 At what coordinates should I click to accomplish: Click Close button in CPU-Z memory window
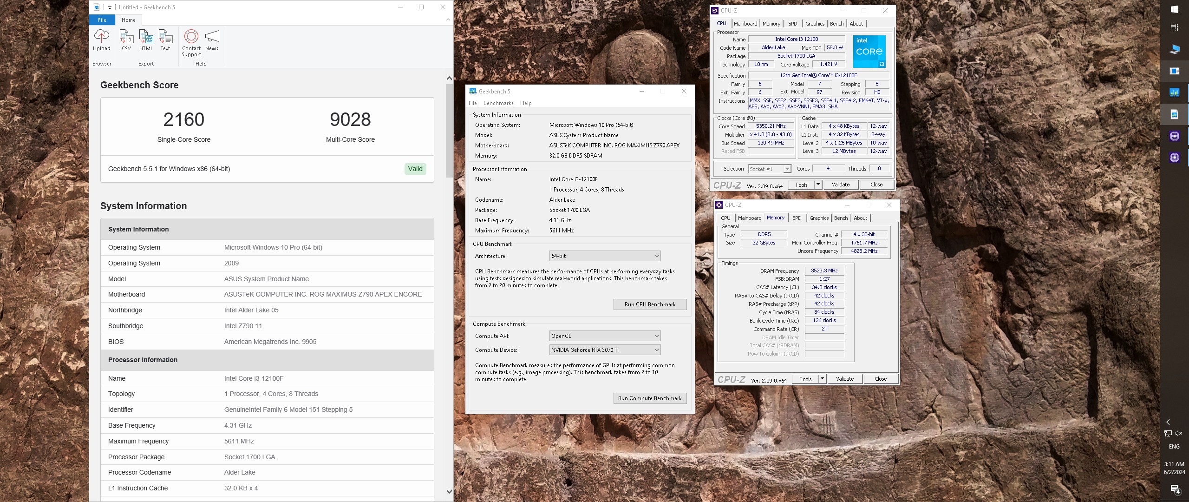[881, 379]
